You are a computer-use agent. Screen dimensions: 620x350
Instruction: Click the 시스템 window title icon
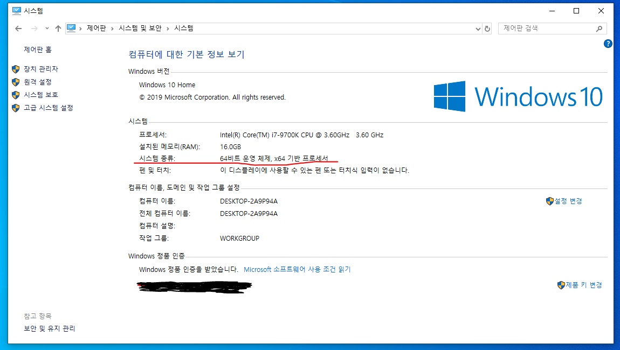click(17, 11)
